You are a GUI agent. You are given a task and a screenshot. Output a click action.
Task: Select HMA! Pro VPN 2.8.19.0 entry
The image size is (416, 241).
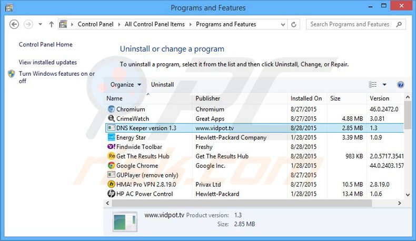pos(146,185)
